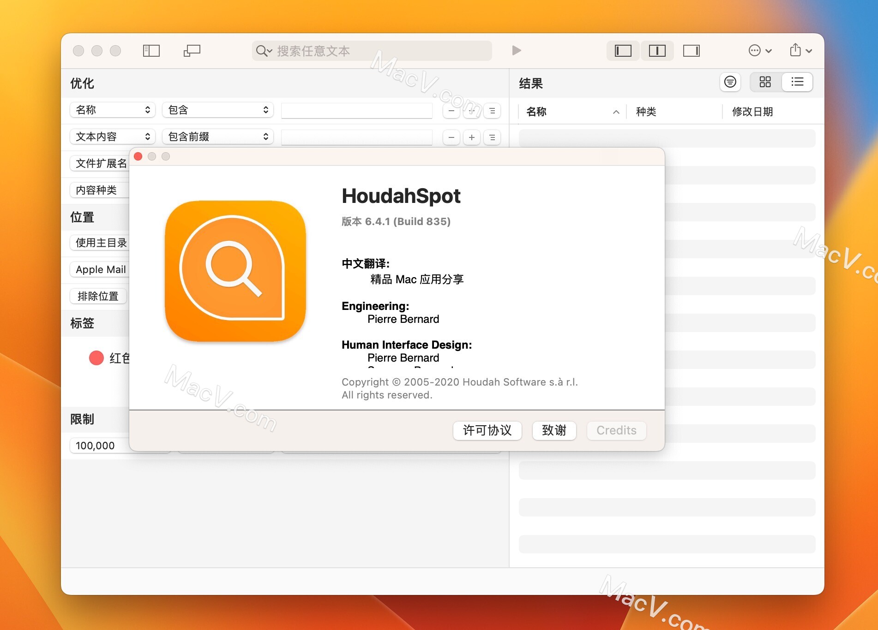The width and height of the screenshot is (878, 630).
Task: Open the 名称 criteria dropdown
Action: click(x=113, y=110)
